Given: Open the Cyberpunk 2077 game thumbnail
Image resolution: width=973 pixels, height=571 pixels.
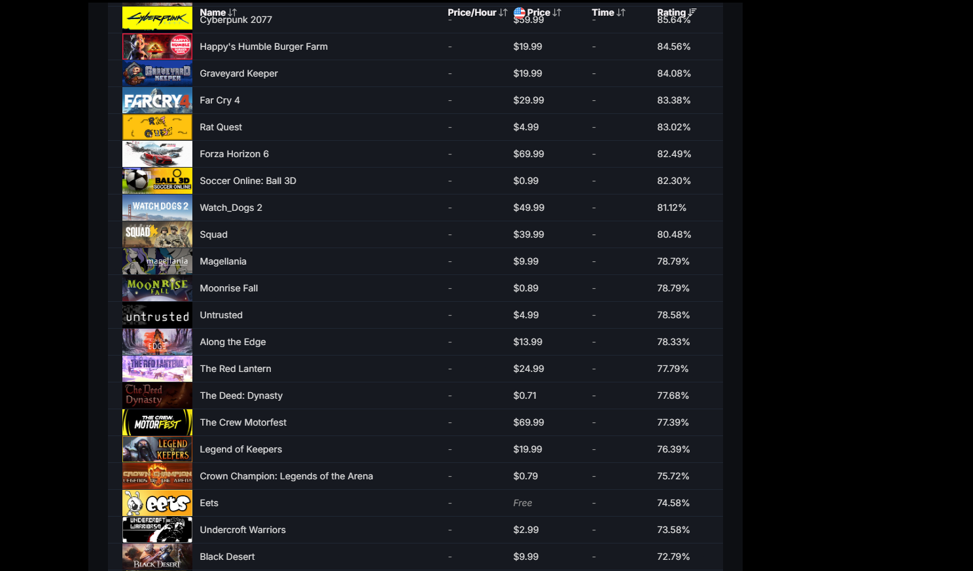Looking at the screenshot, I should pos(157,18).
